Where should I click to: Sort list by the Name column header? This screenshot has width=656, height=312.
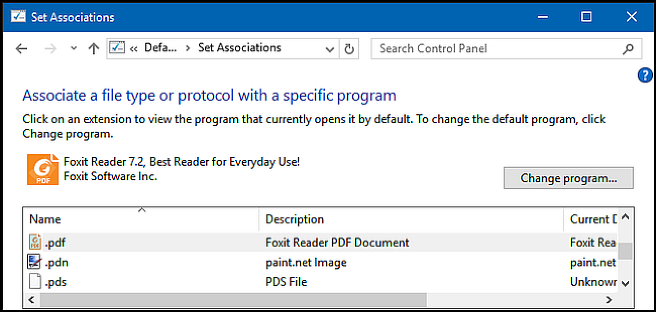point(45,219)
